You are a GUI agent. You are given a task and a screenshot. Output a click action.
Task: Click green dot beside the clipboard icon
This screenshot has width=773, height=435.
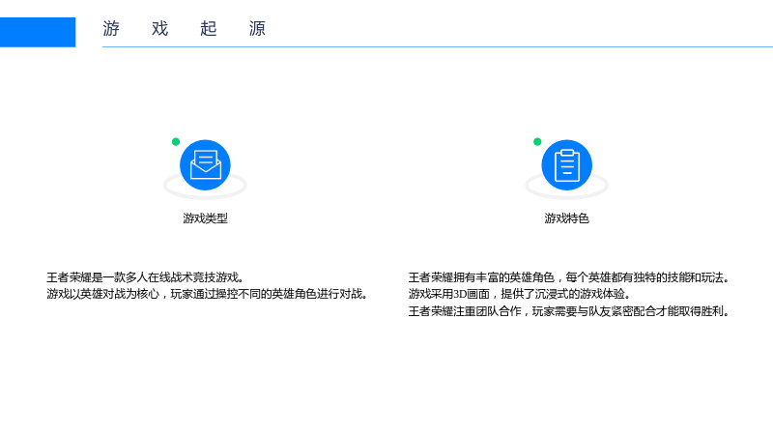pyautogui.click(x=537, y=142)
